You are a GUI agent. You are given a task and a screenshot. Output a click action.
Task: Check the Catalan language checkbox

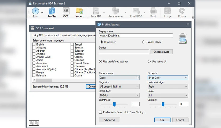tap(72, 57)
